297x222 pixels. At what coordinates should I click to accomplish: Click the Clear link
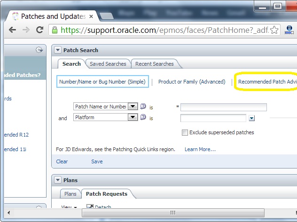click(x=62, y=161)
